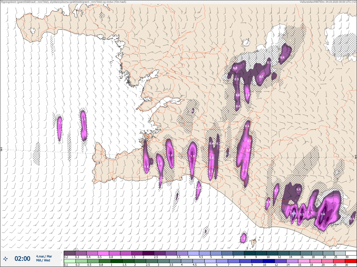Click the "4.mar./ Mar" date label
The width and height of the screenshot is (357, 267).
[x=44, y=256]
